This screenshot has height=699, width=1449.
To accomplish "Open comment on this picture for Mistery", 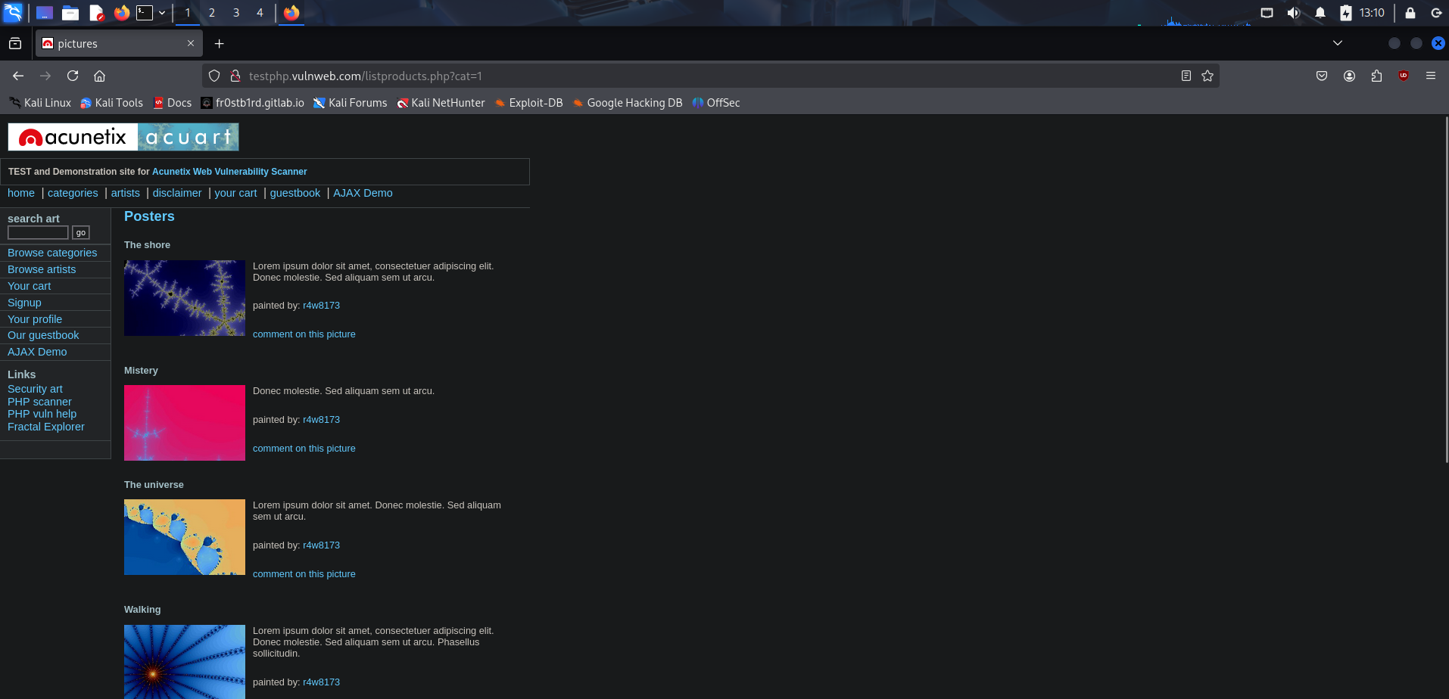I will (304, 449).
